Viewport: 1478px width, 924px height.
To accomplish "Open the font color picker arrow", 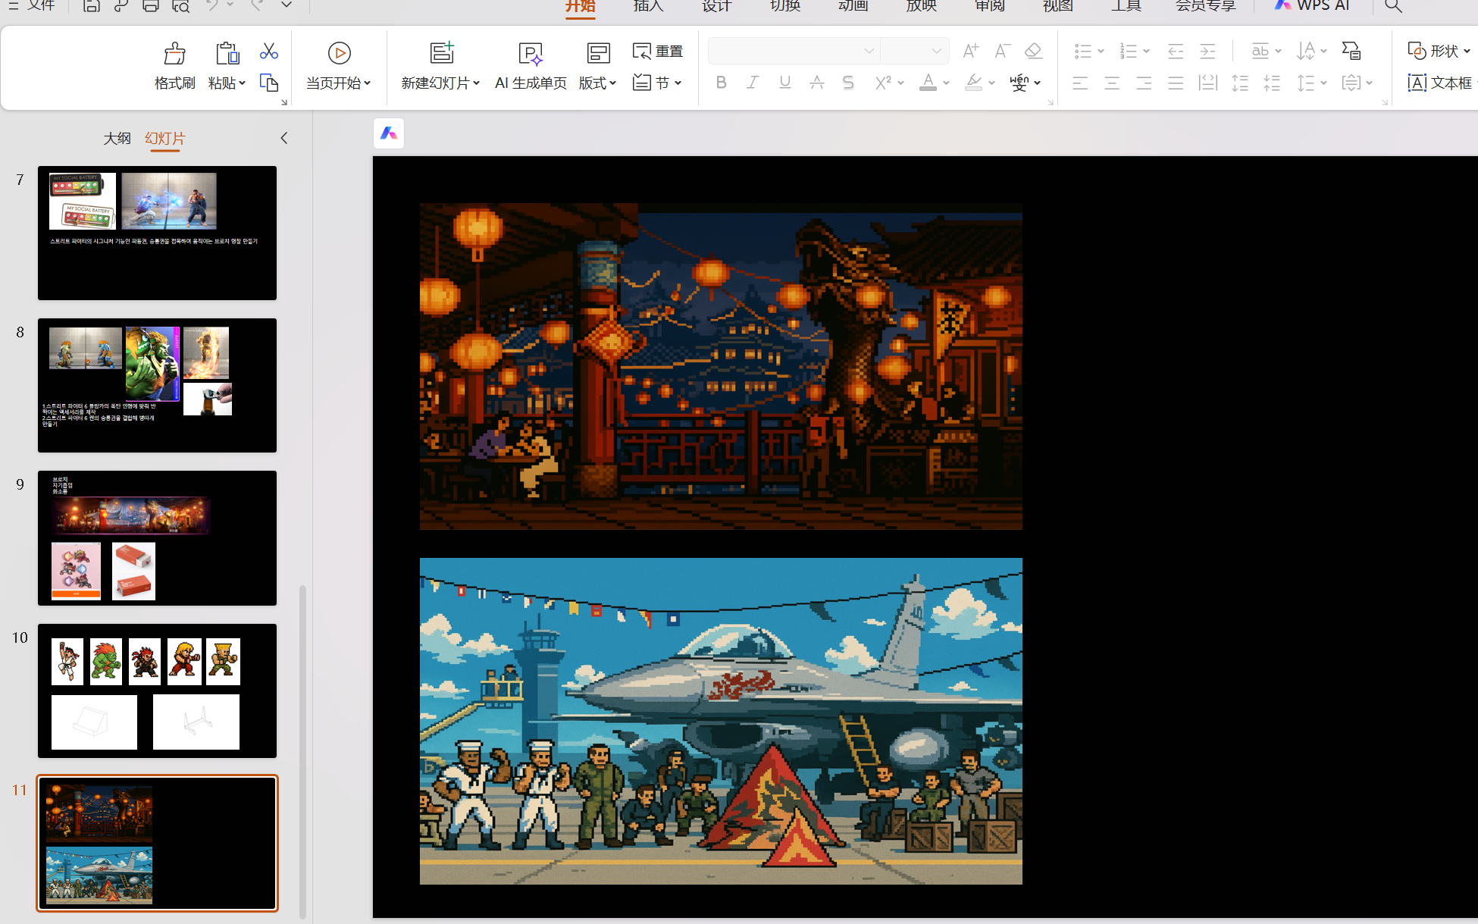I will [x=946, y=83].
